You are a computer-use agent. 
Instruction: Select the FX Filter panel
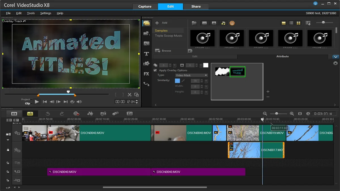coord(146,74)
